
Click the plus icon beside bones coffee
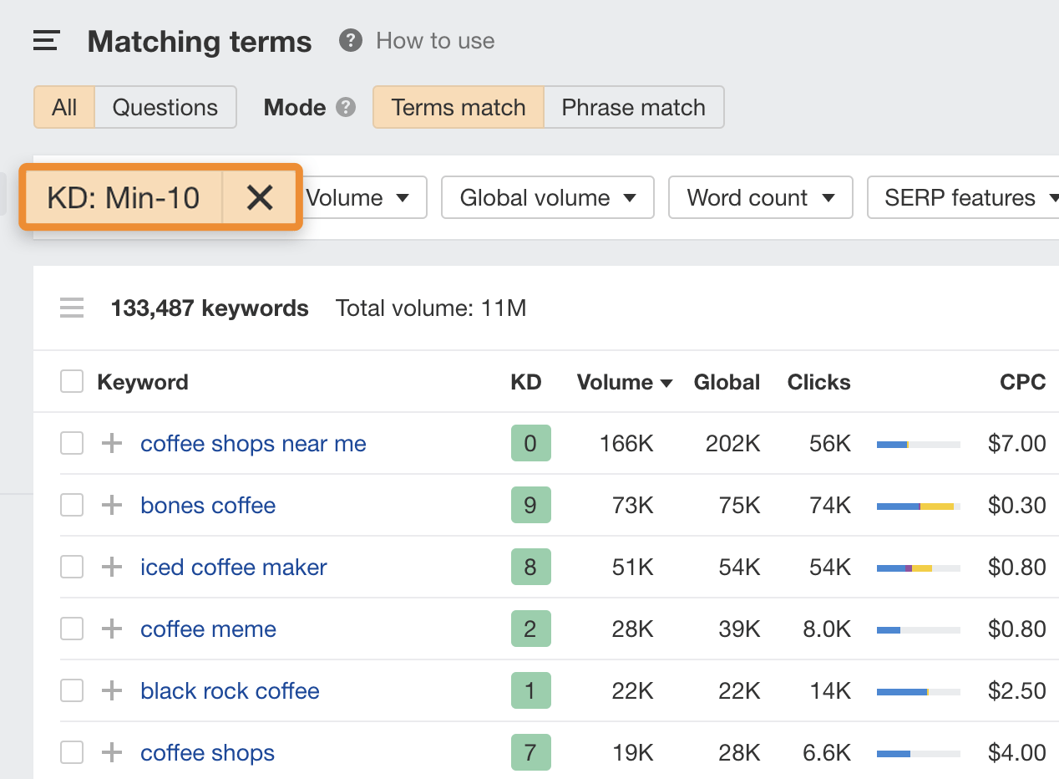click(x=112, y=506)
